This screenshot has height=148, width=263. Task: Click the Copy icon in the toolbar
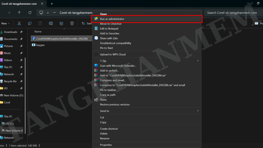[30, 23]
